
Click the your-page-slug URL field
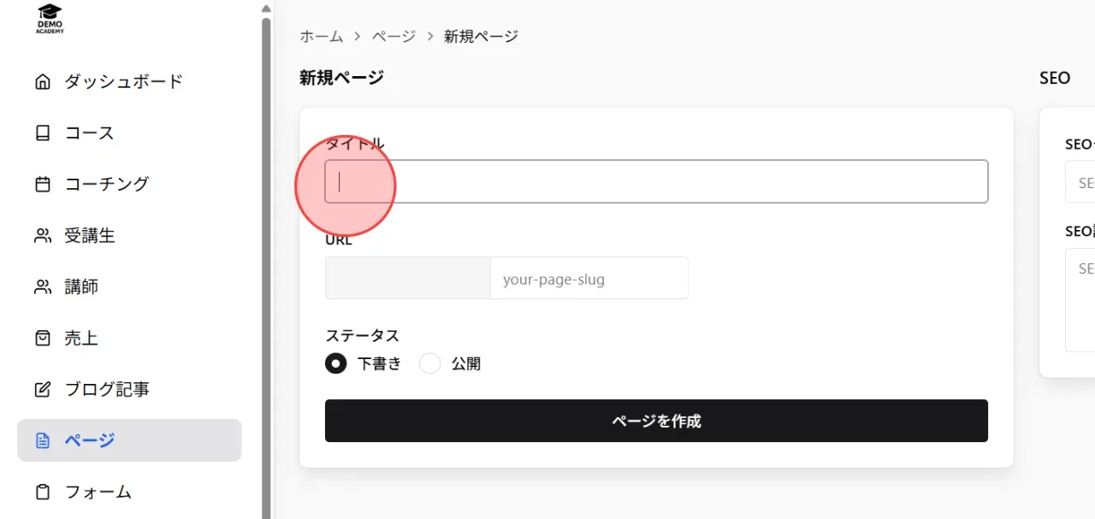click(x=589, y=279)
